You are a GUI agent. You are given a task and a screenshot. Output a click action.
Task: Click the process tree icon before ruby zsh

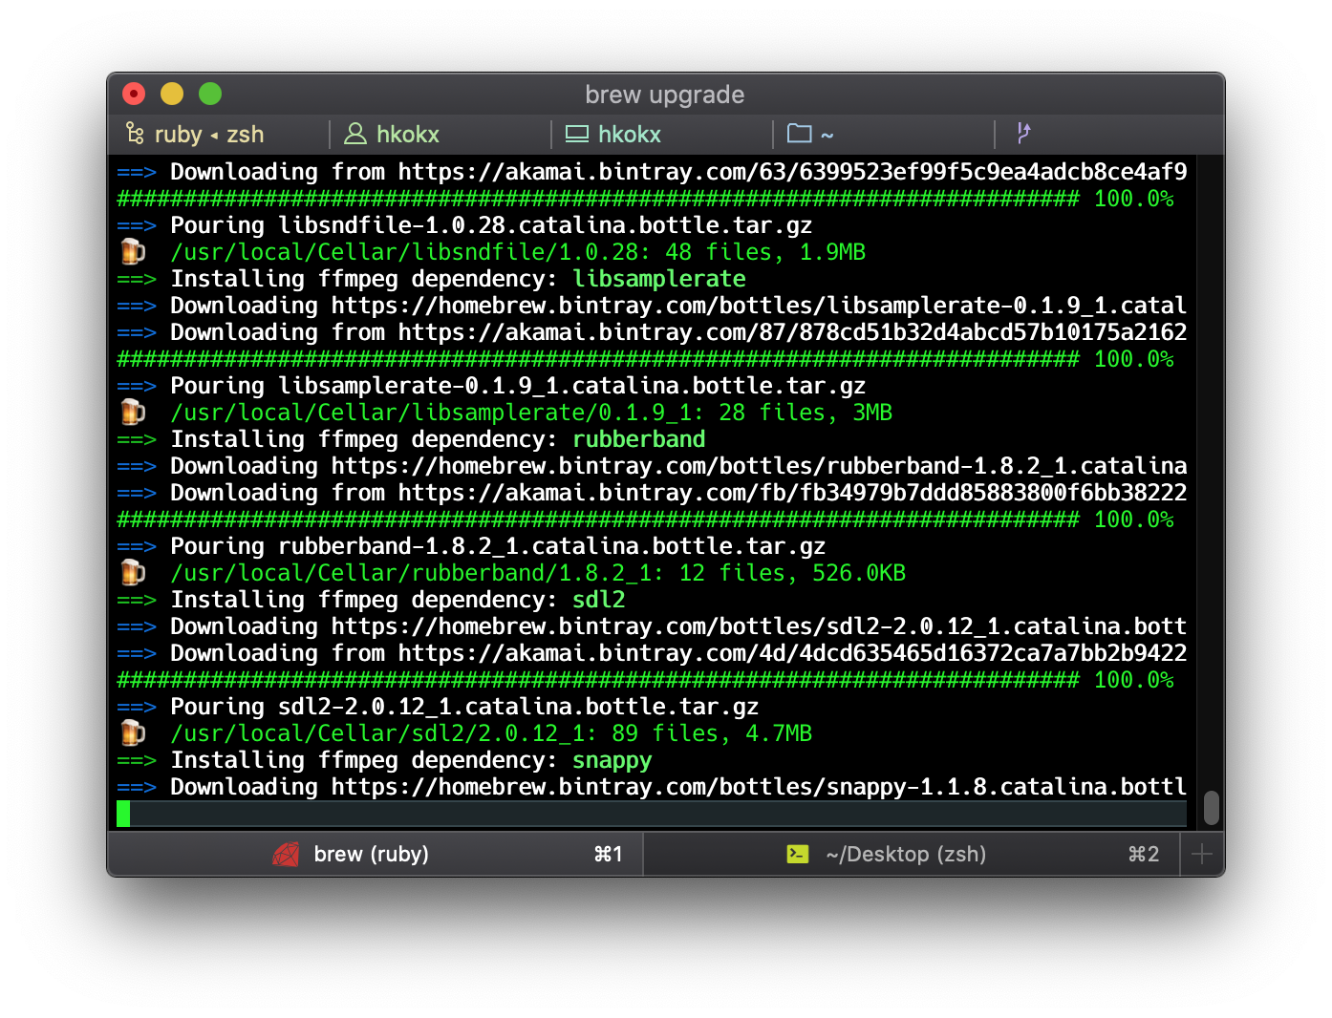(x=134, y=134)
